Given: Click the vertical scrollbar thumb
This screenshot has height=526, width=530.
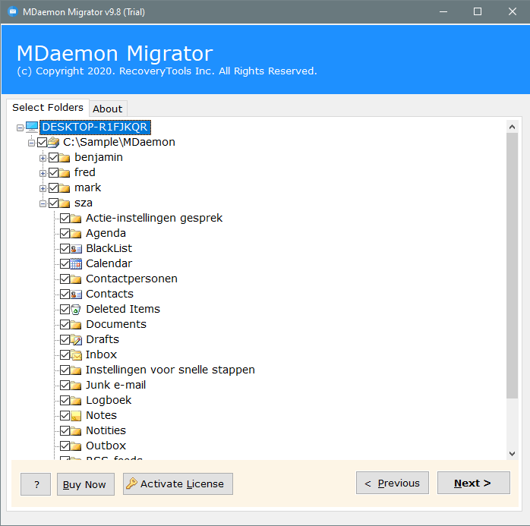Looking at the screenshot, I should click(x=512, y=266).
